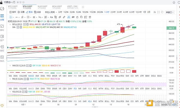Open MA indicator settings gear
The image size is (180, 108).
[18, 27]
